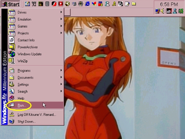Launch the green-brown picture Quick Launch icon
Screen dimensions: 185x139
(x=41, y=4)
